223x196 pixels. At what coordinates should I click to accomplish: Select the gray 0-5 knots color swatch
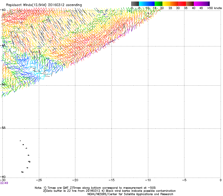[135, 4]
